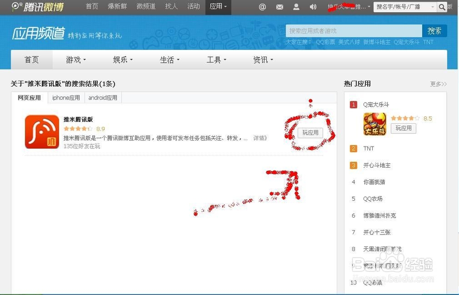
Task: Click the profile person icon in top bar
Action: (296, 7)
